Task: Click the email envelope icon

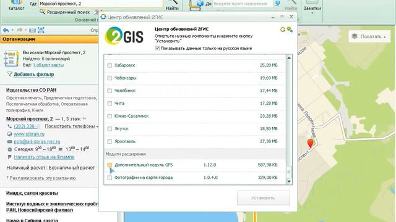Action: [10, 141]
